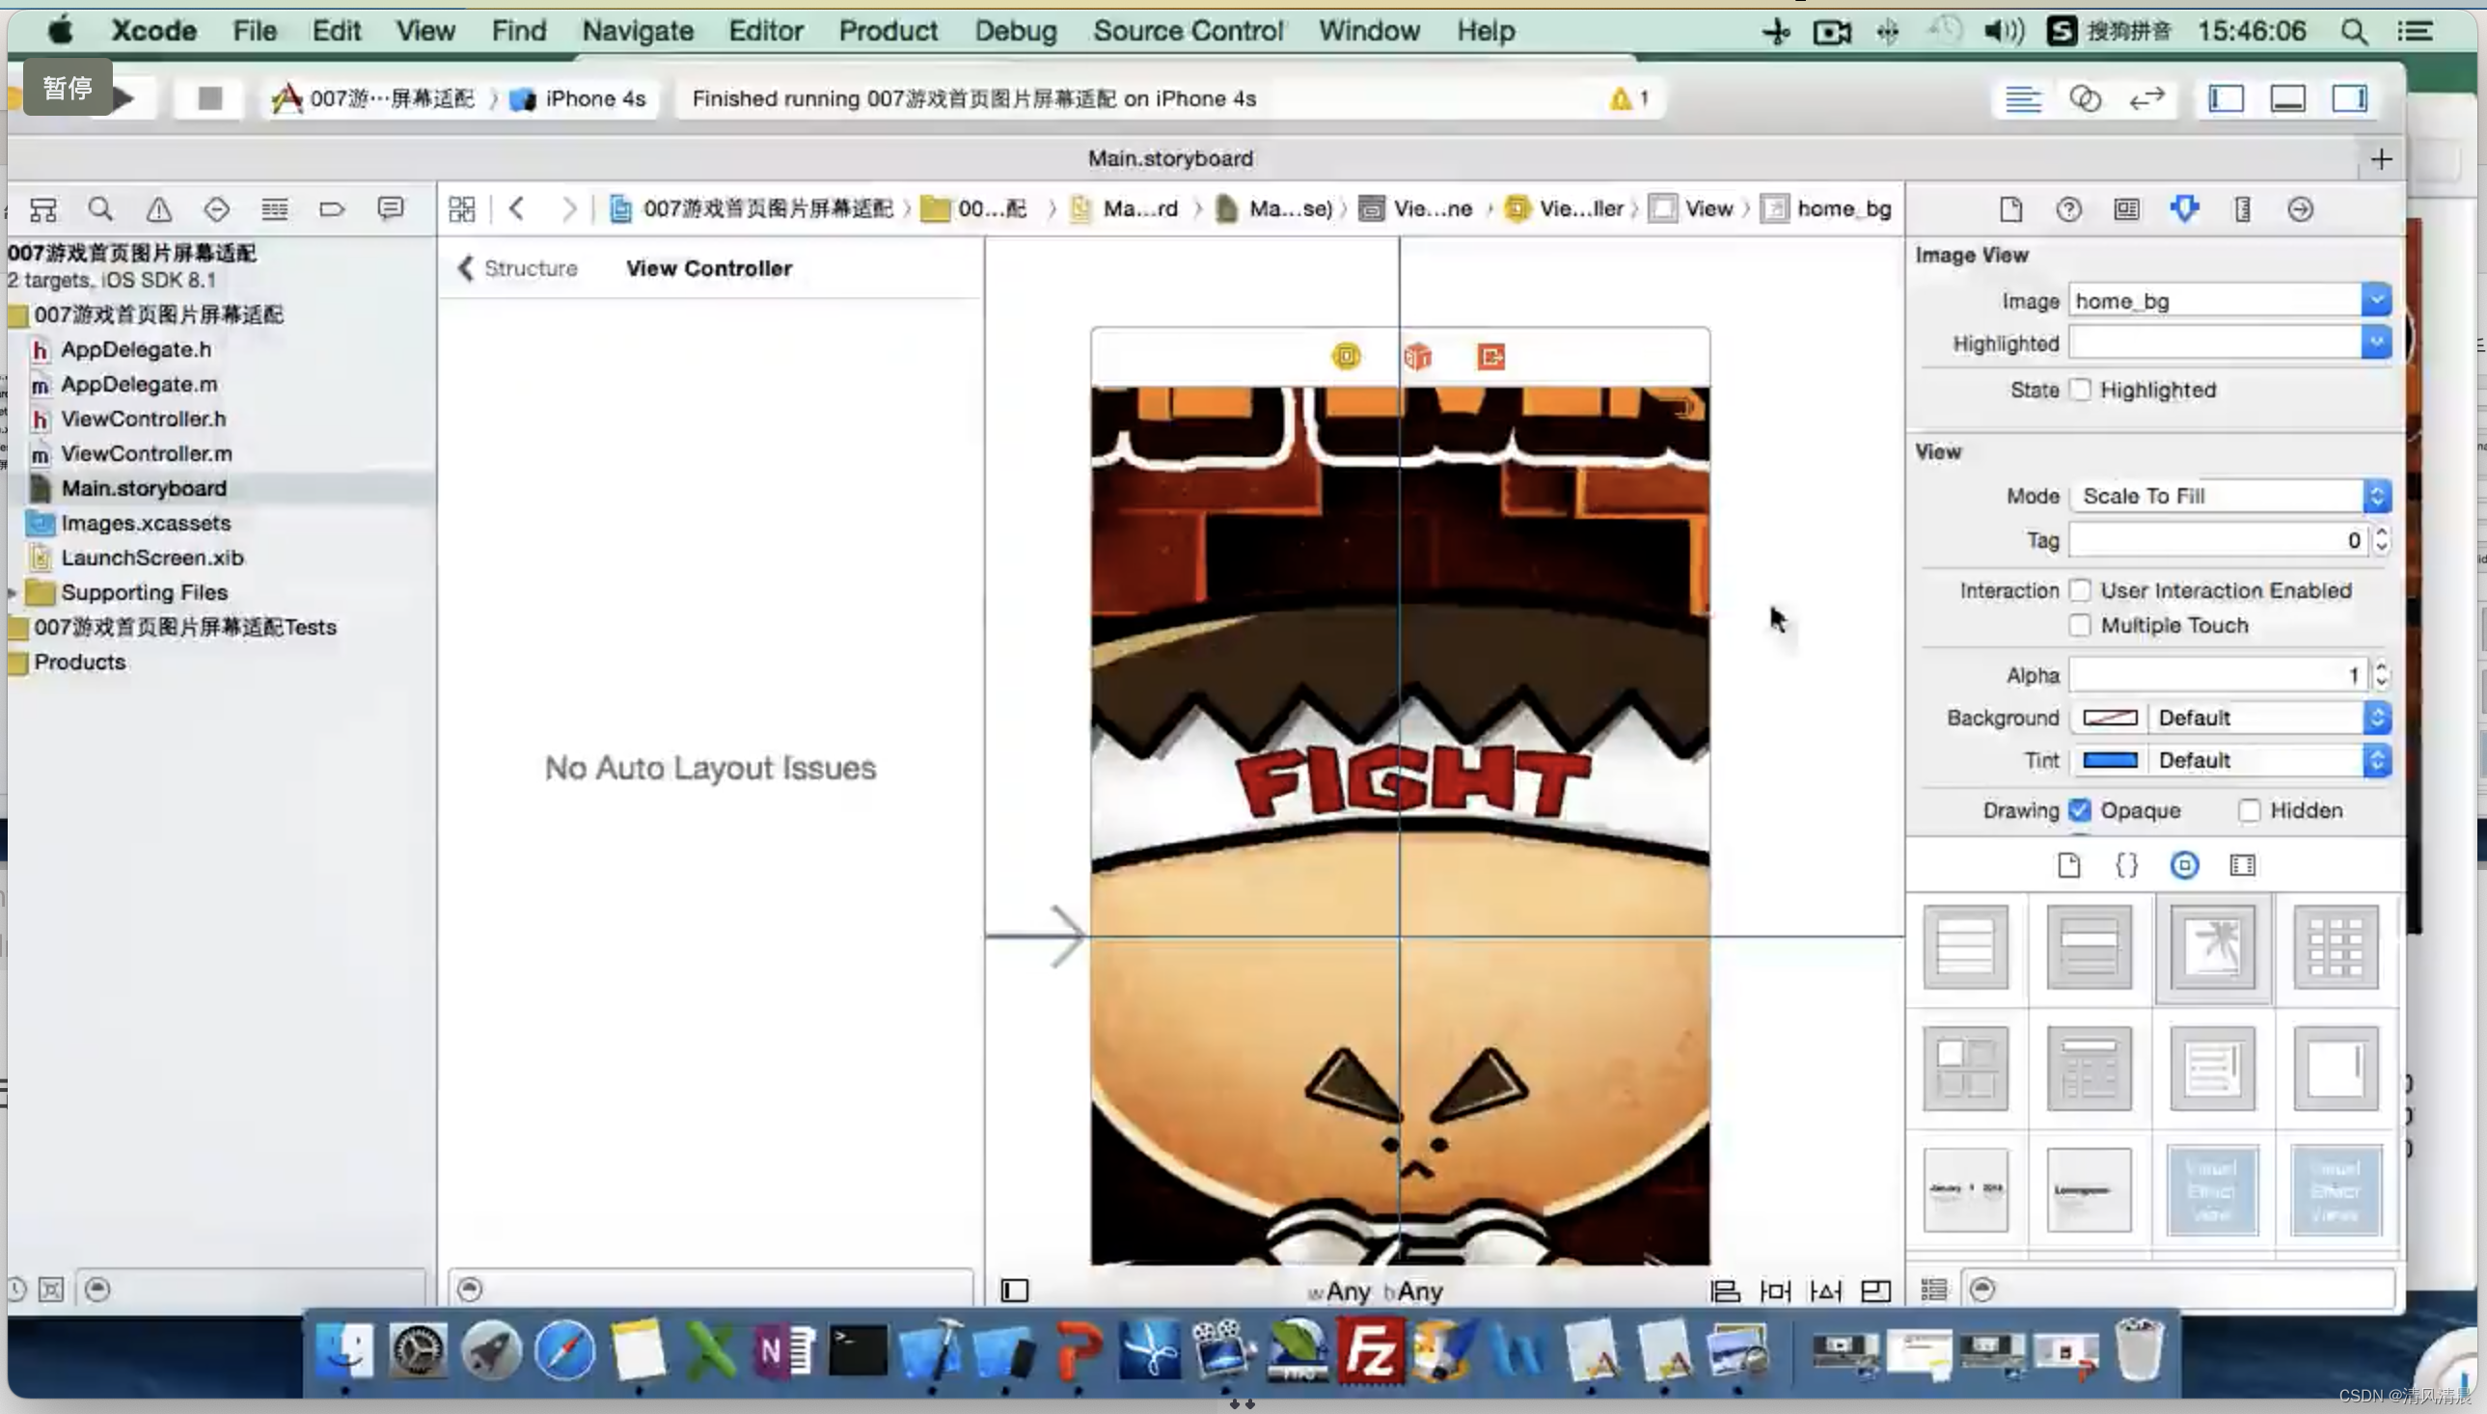Open the Report navigator speech-bubble icon
This screenshot has height=1414, width=2487.
[391, 208]
